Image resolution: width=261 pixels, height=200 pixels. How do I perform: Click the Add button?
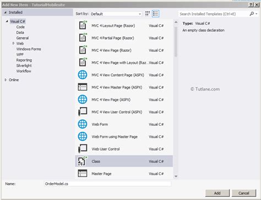(x=218, y=193)
